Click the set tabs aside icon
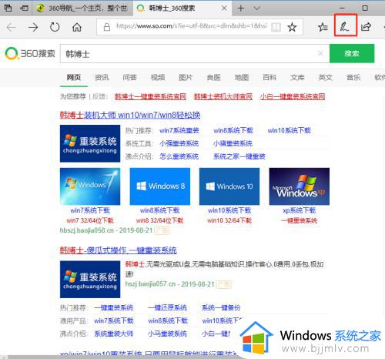Viewport: 385px width, 359px height. click(x=25, y=8)
